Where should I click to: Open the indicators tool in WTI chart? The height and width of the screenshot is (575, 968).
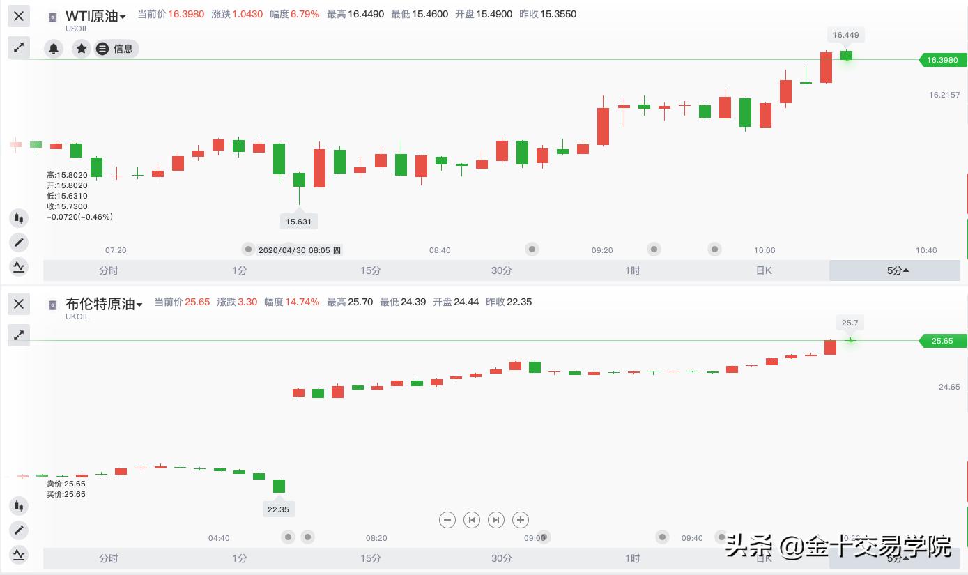click(19, 266)
